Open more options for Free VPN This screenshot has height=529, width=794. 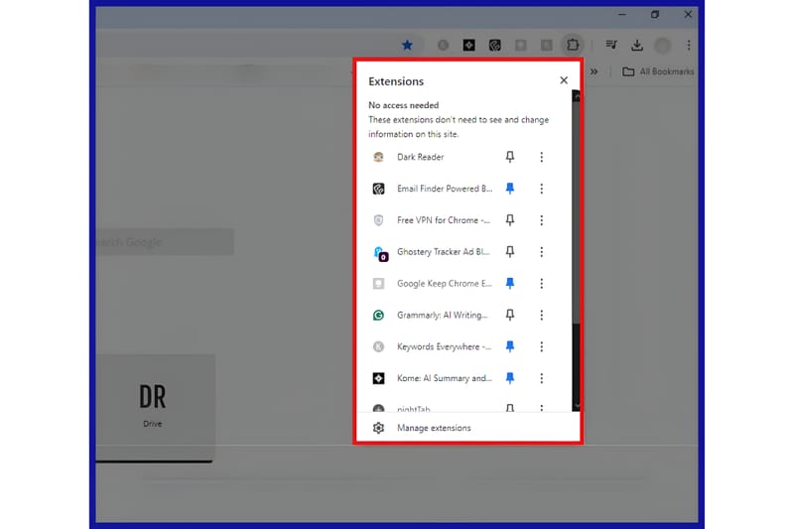tap(541, 220)
